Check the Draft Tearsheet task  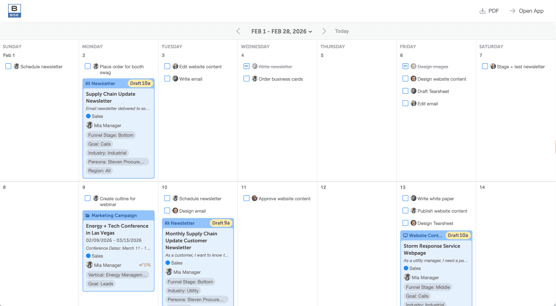coord(405,91)
